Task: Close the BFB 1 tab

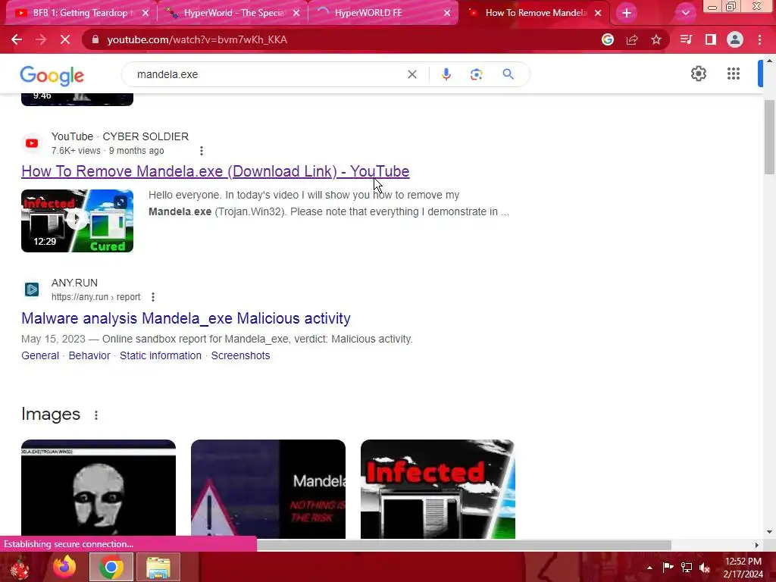Action: (145, 13)
